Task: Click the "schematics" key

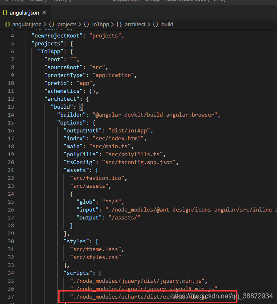Action: point(63,91)
